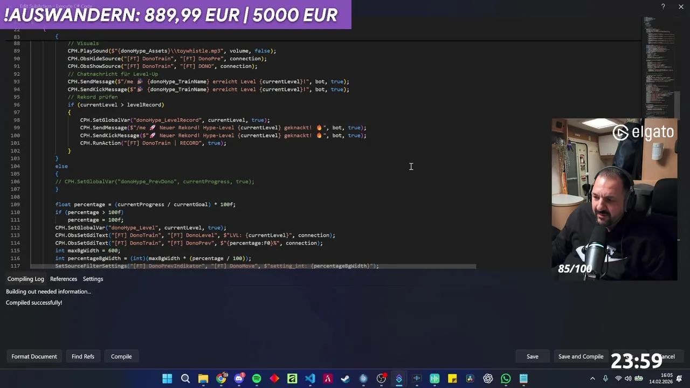690x388 pixels.
Task: Open the dark waveform app on taskbar
Action: [417, 378]
